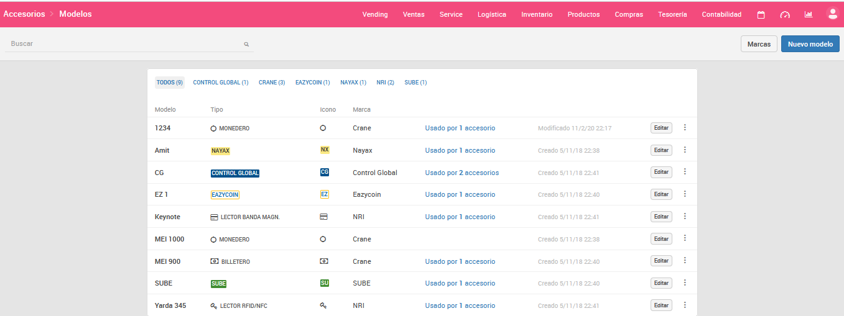Click the coin circle icon in 1234 row

pyautogui.click(x=323, y=128)
